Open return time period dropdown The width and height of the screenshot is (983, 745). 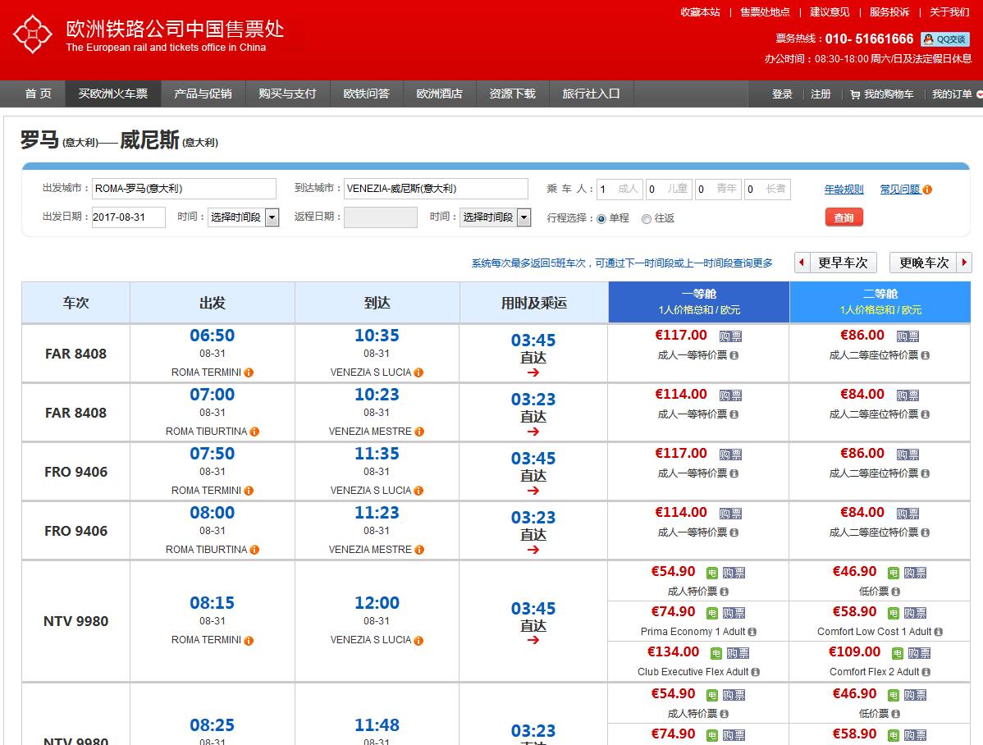click(496, 217)
